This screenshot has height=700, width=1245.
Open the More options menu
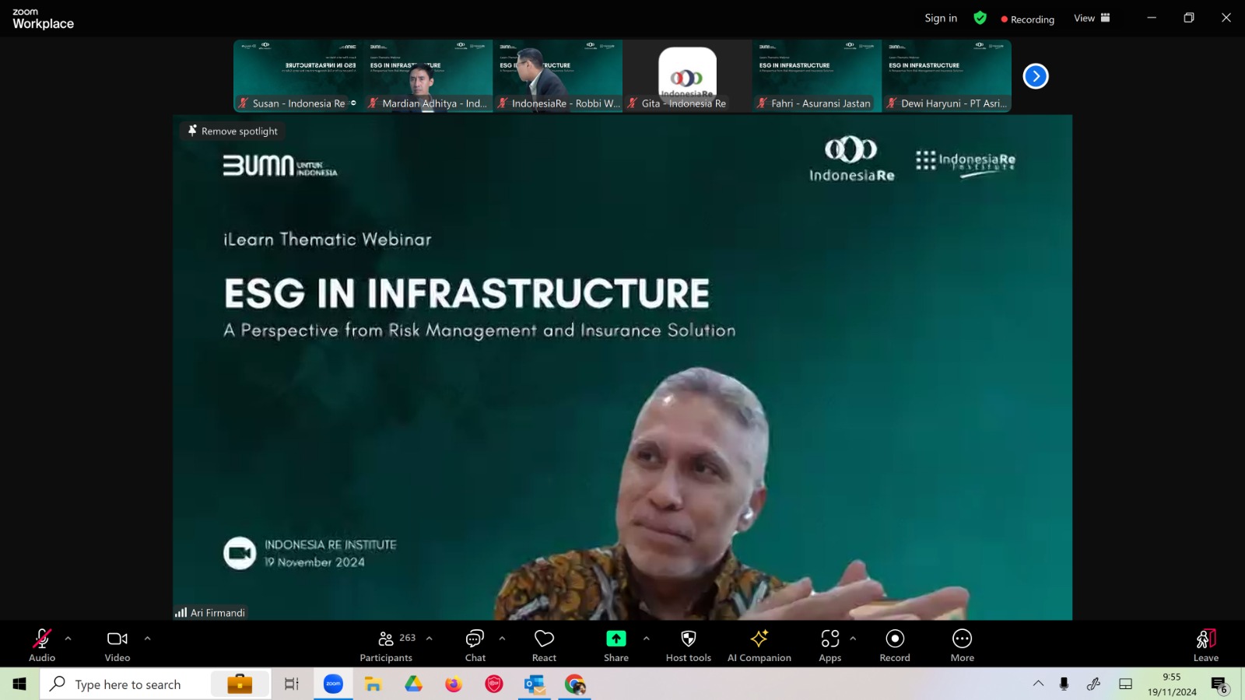pos(963,645)
